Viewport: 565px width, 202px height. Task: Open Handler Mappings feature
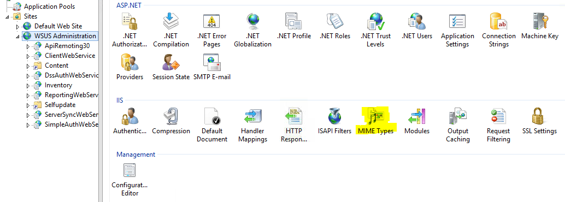click(252, 126)
